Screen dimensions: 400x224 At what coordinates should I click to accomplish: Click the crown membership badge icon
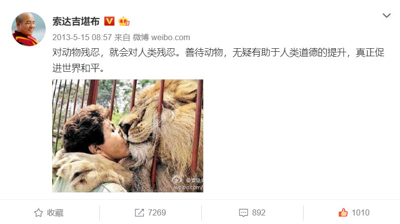124,21
